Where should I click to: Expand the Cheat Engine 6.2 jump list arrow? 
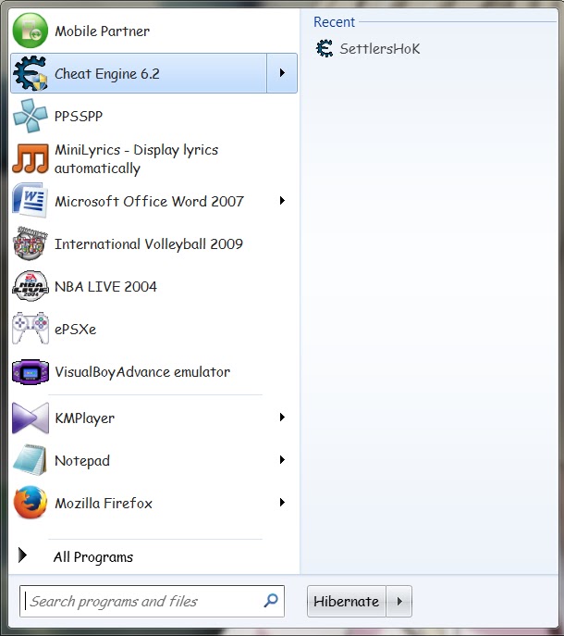[282, 73]
